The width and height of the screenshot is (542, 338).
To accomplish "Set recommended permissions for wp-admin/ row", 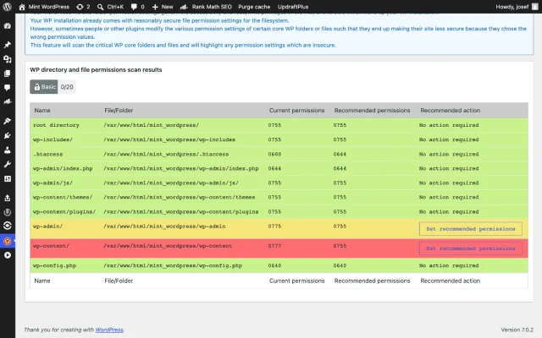I will [471, 229].
